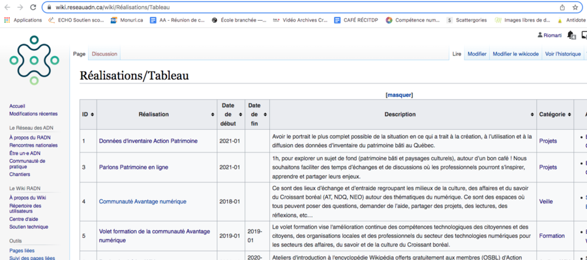Open Voir l'historique tab
587x260 pixels.
(563, 54)
